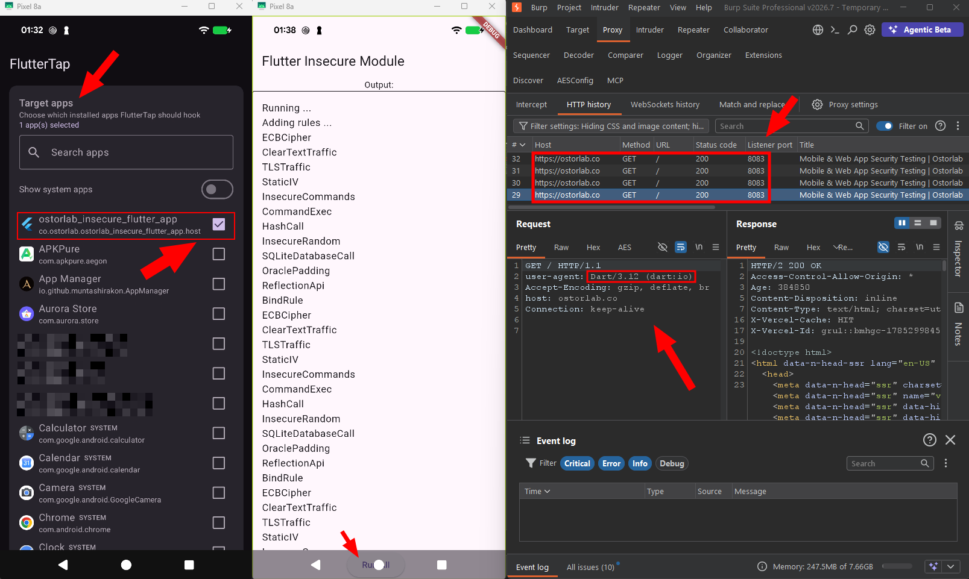
Task: Open the Intruder main tab
Action: tap(650, 30)
